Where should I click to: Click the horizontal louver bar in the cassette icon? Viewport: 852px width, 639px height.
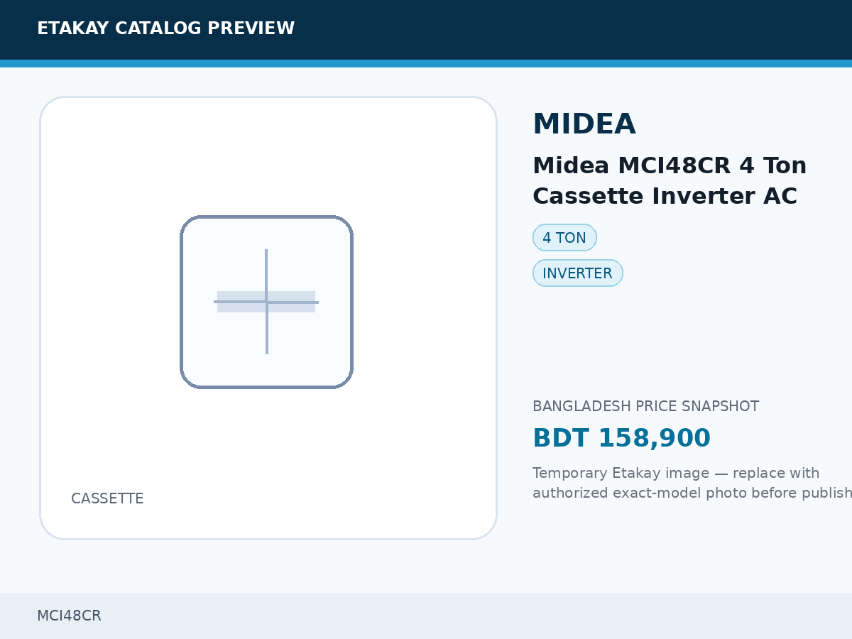pos(266,302)
